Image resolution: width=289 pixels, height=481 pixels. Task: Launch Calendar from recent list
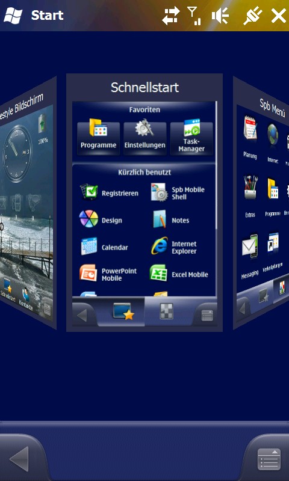point(104,247)
